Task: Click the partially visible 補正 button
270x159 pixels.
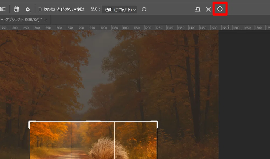Action: (x=3, y=9)
